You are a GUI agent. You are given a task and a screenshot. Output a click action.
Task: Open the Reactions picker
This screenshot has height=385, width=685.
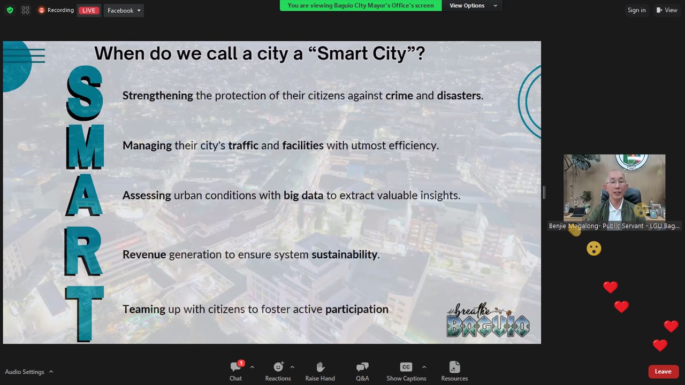click(278, 371)
